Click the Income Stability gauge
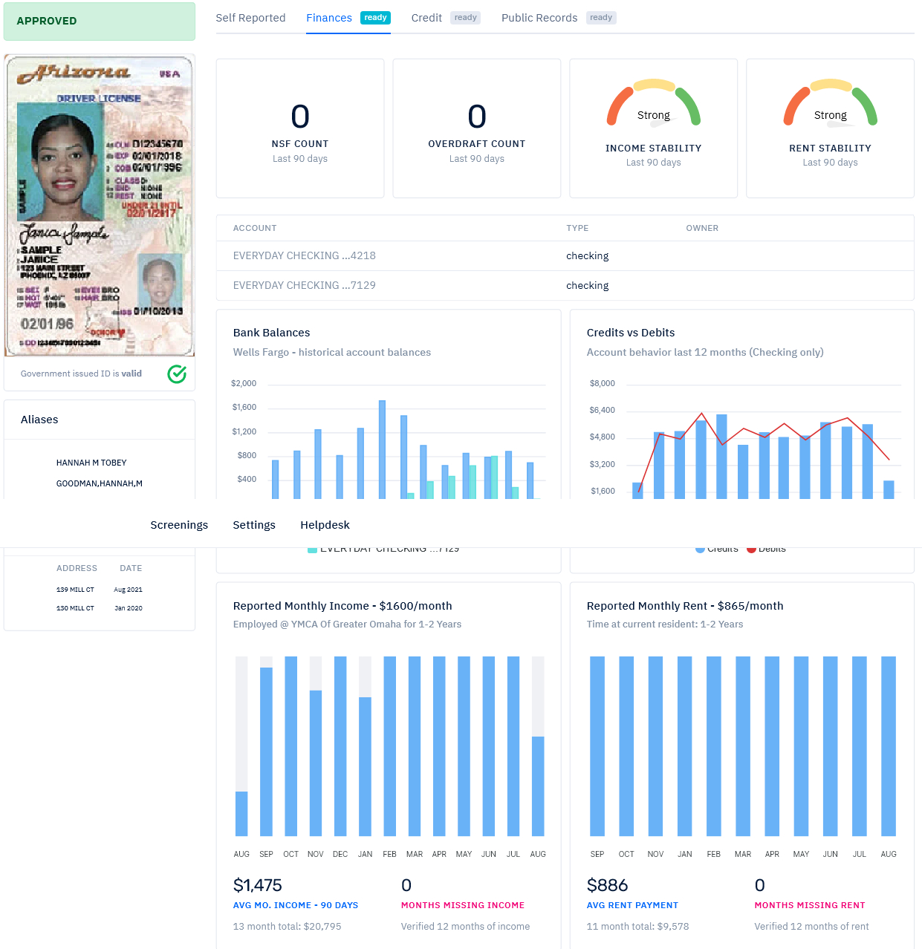This screenshot has width=922, height=949. pos(654,104)
